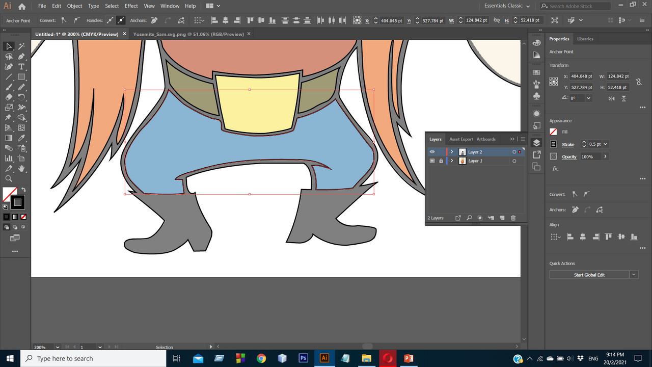
Task: Switch to the Libraries panel tab
Action: point(585,39)
